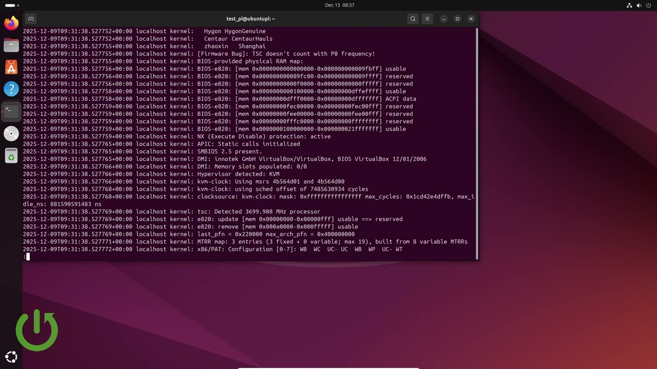
Task: Click the volume icon in top bar
Action: coord(639,5)
